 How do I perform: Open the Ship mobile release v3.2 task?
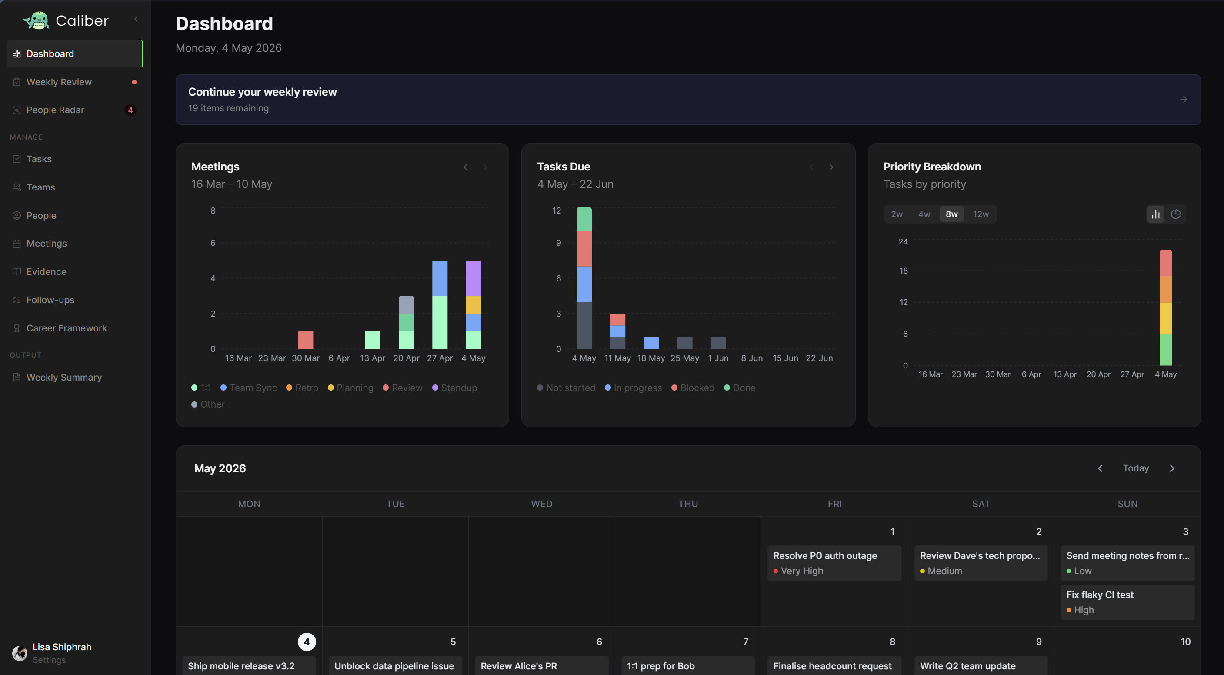[249, 665]
